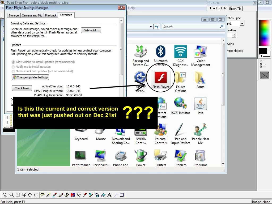Screen dimensions: 272x204
Task: Open the Brush Tip tab
Action: point(235,9)
